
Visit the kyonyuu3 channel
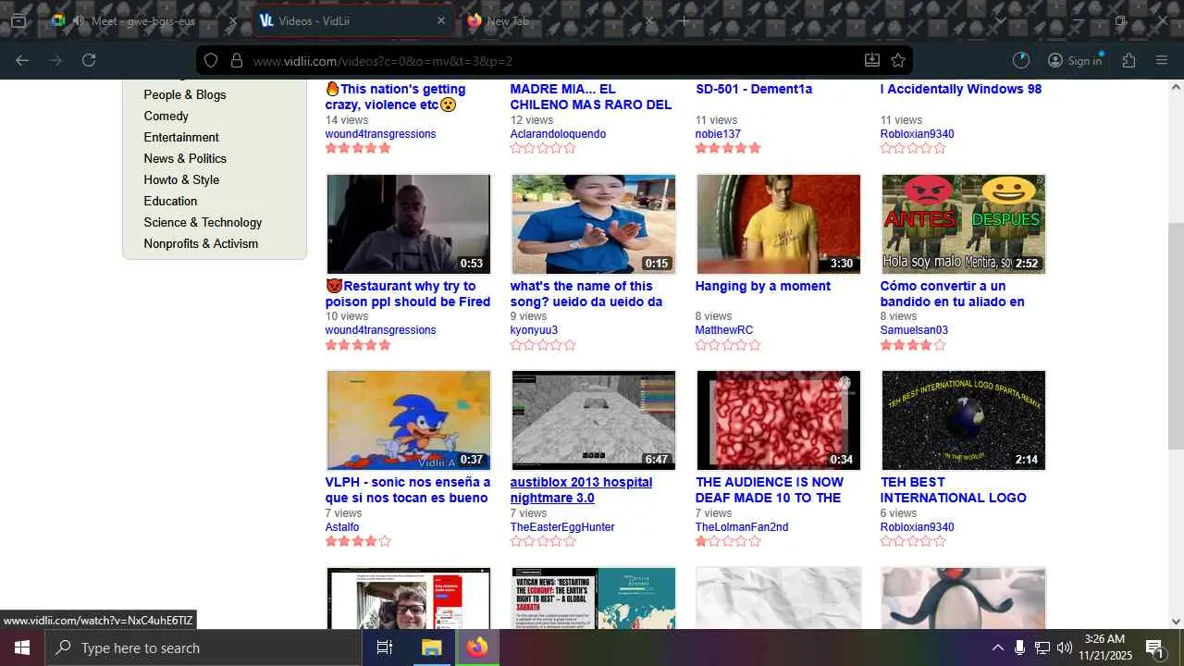coord(534,330)
